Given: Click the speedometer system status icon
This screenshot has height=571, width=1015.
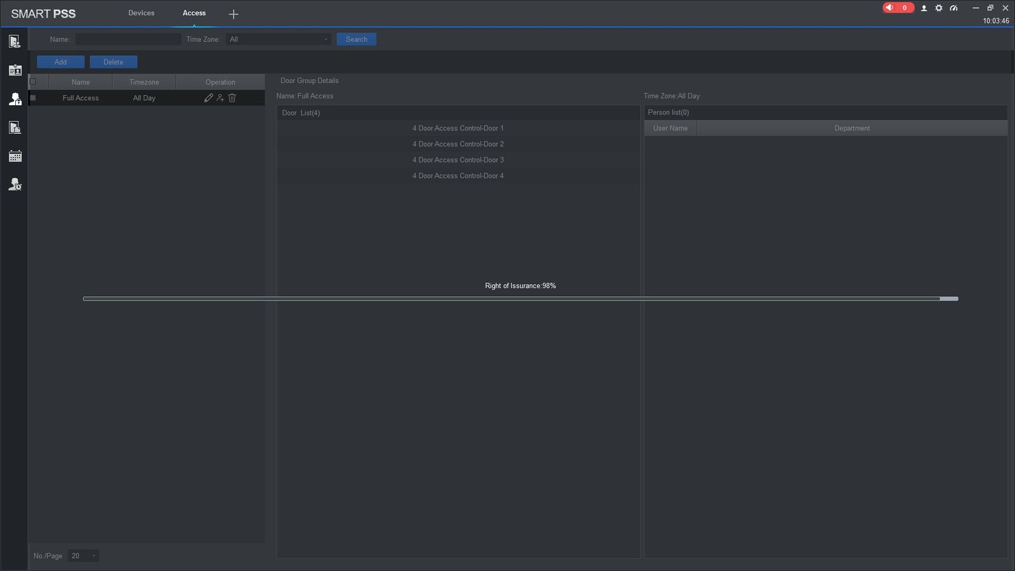Looking at the screenshot, I should [x=953, y=8].
